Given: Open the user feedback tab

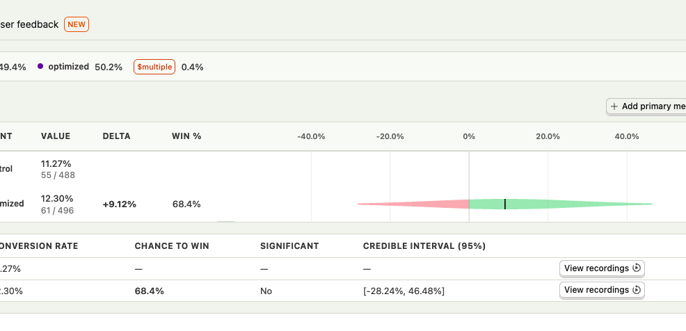Looking at the screenshot, I should [x=29, y=24].
